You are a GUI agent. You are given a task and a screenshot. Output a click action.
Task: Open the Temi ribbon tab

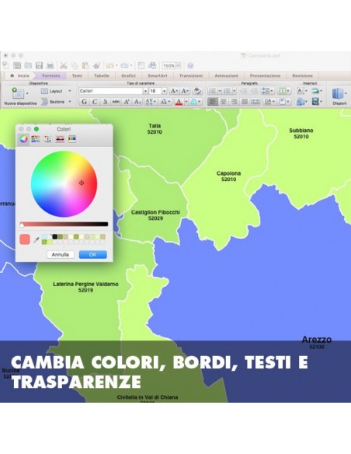77,75
